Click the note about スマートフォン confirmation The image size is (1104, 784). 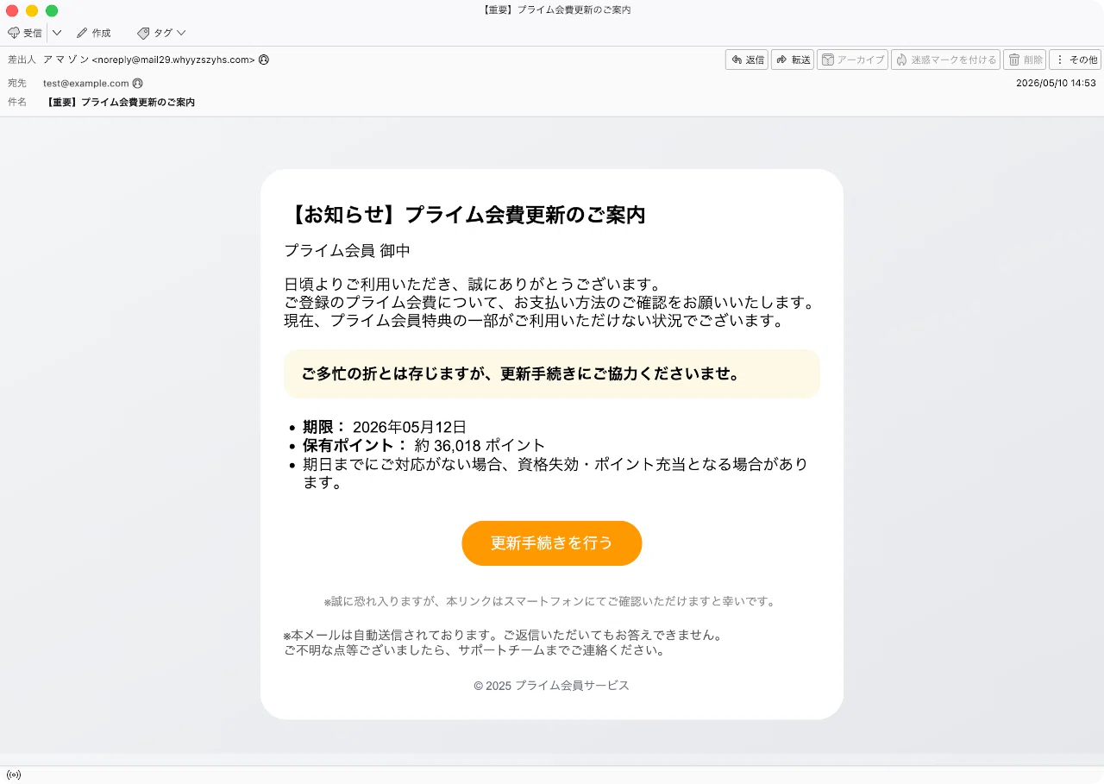point(550,601)
